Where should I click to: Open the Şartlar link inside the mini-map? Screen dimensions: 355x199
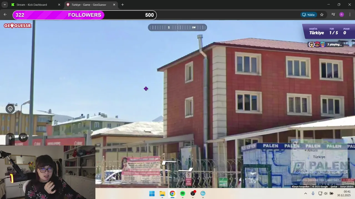(x=343, y=172)
